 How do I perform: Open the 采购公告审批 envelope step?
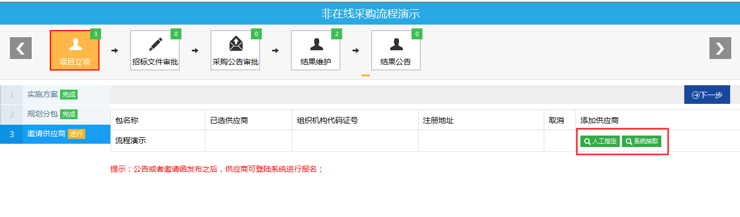[236, 50]
